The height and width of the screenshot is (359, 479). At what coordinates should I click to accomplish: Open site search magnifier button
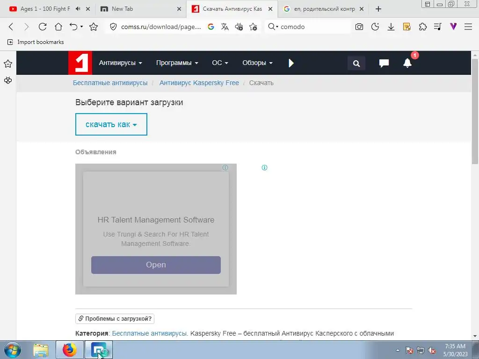point(356,63)
